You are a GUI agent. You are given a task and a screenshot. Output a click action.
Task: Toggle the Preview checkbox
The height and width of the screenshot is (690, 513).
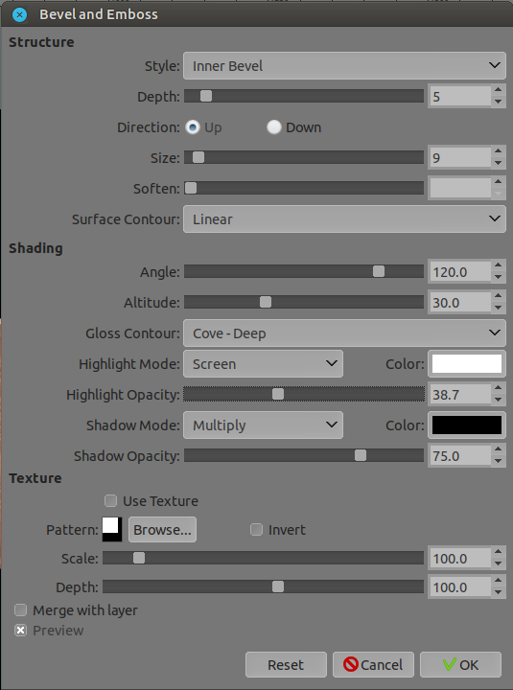[21, 631]
